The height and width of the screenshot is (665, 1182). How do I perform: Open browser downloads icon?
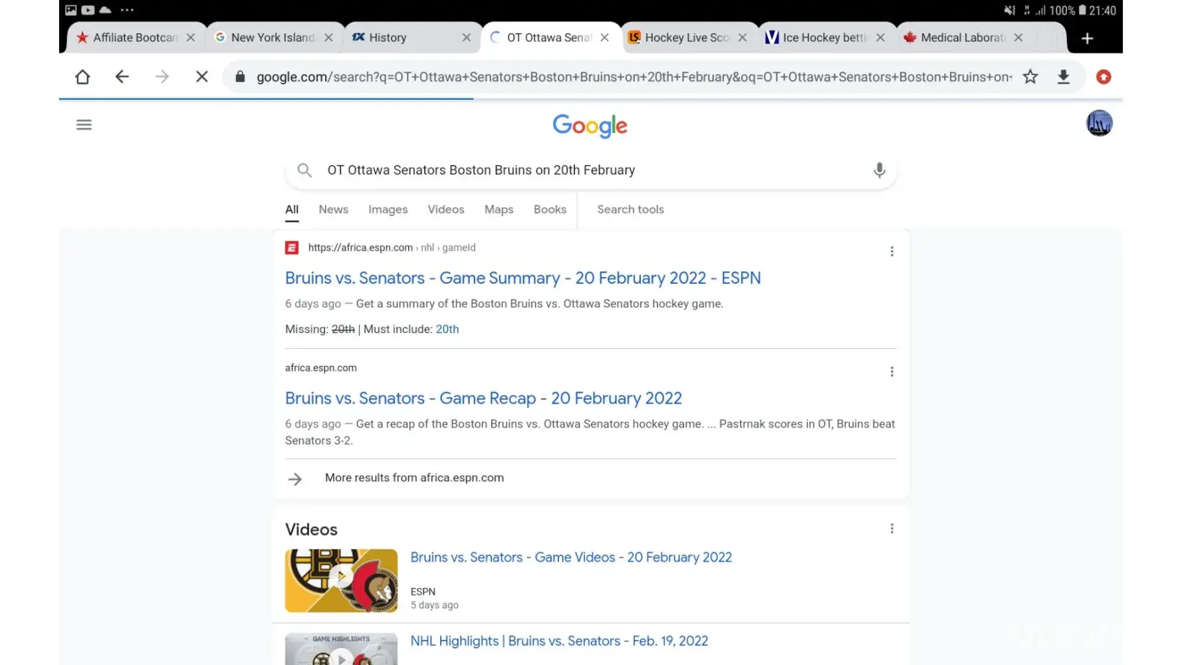click(1064, 77)
